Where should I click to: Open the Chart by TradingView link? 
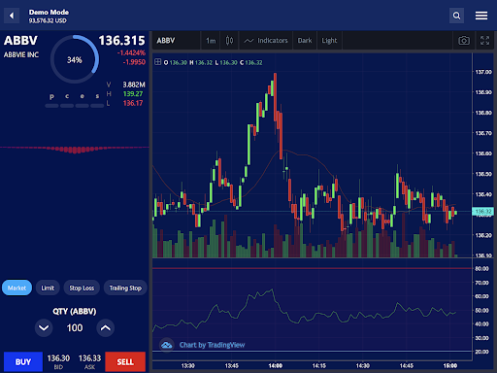212,345
